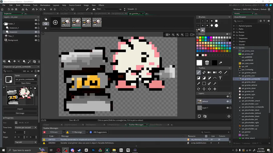Click the Edit Image button

[20, 113]
